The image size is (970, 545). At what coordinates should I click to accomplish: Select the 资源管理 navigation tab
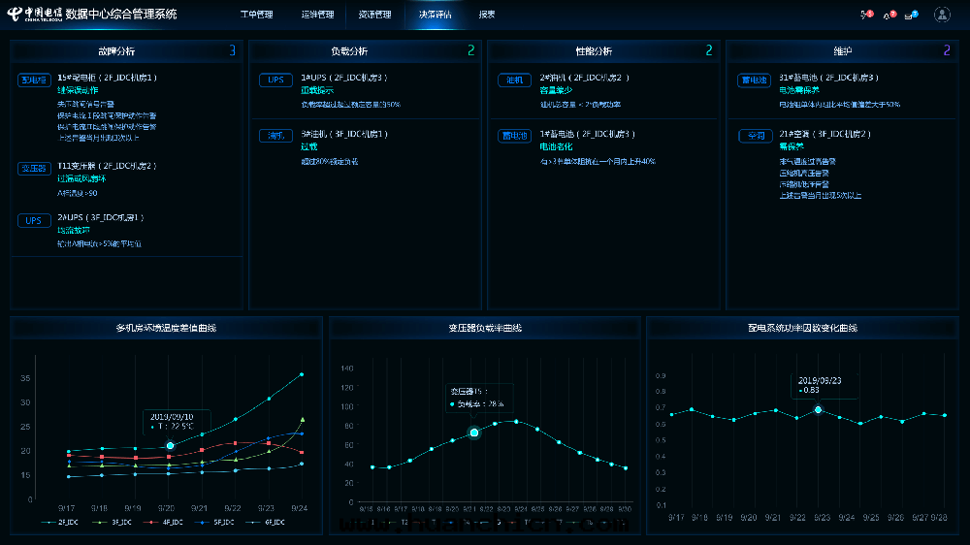pos(374,15)
